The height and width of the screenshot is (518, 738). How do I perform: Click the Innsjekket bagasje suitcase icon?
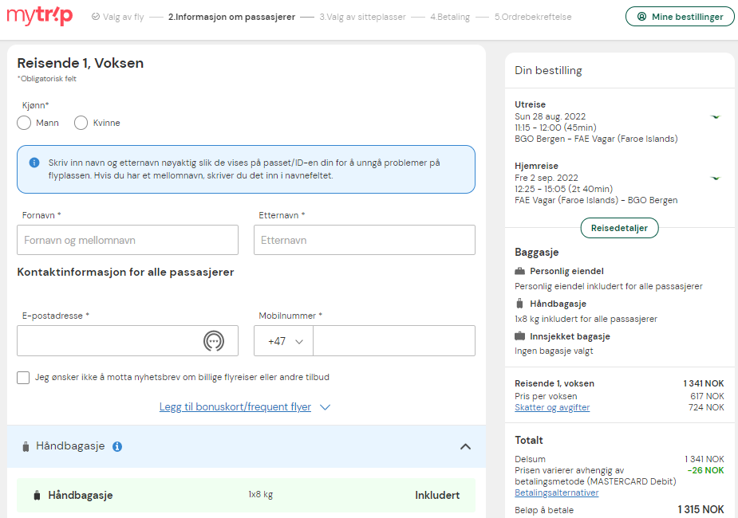(x=519, y=336)
